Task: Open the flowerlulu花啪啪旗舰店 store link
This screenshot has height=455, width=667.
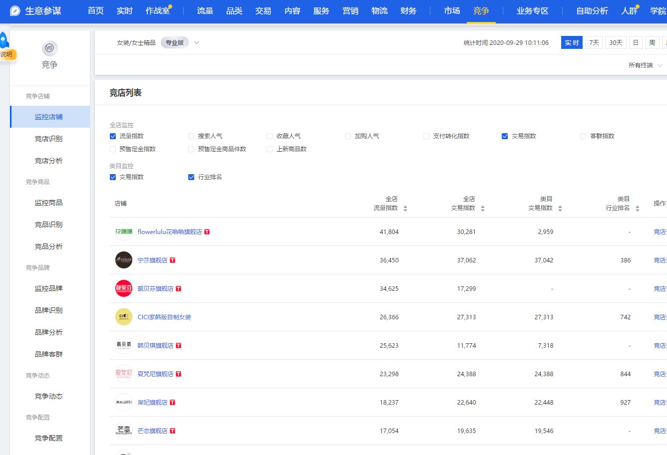Action: [x=170, y=231]
